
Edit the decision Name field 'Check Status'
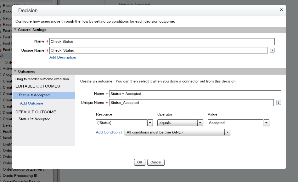tap(162, 42)
